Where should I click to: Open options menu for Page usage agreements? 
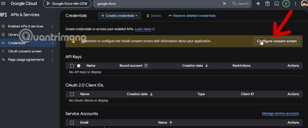tap(52, 60)
